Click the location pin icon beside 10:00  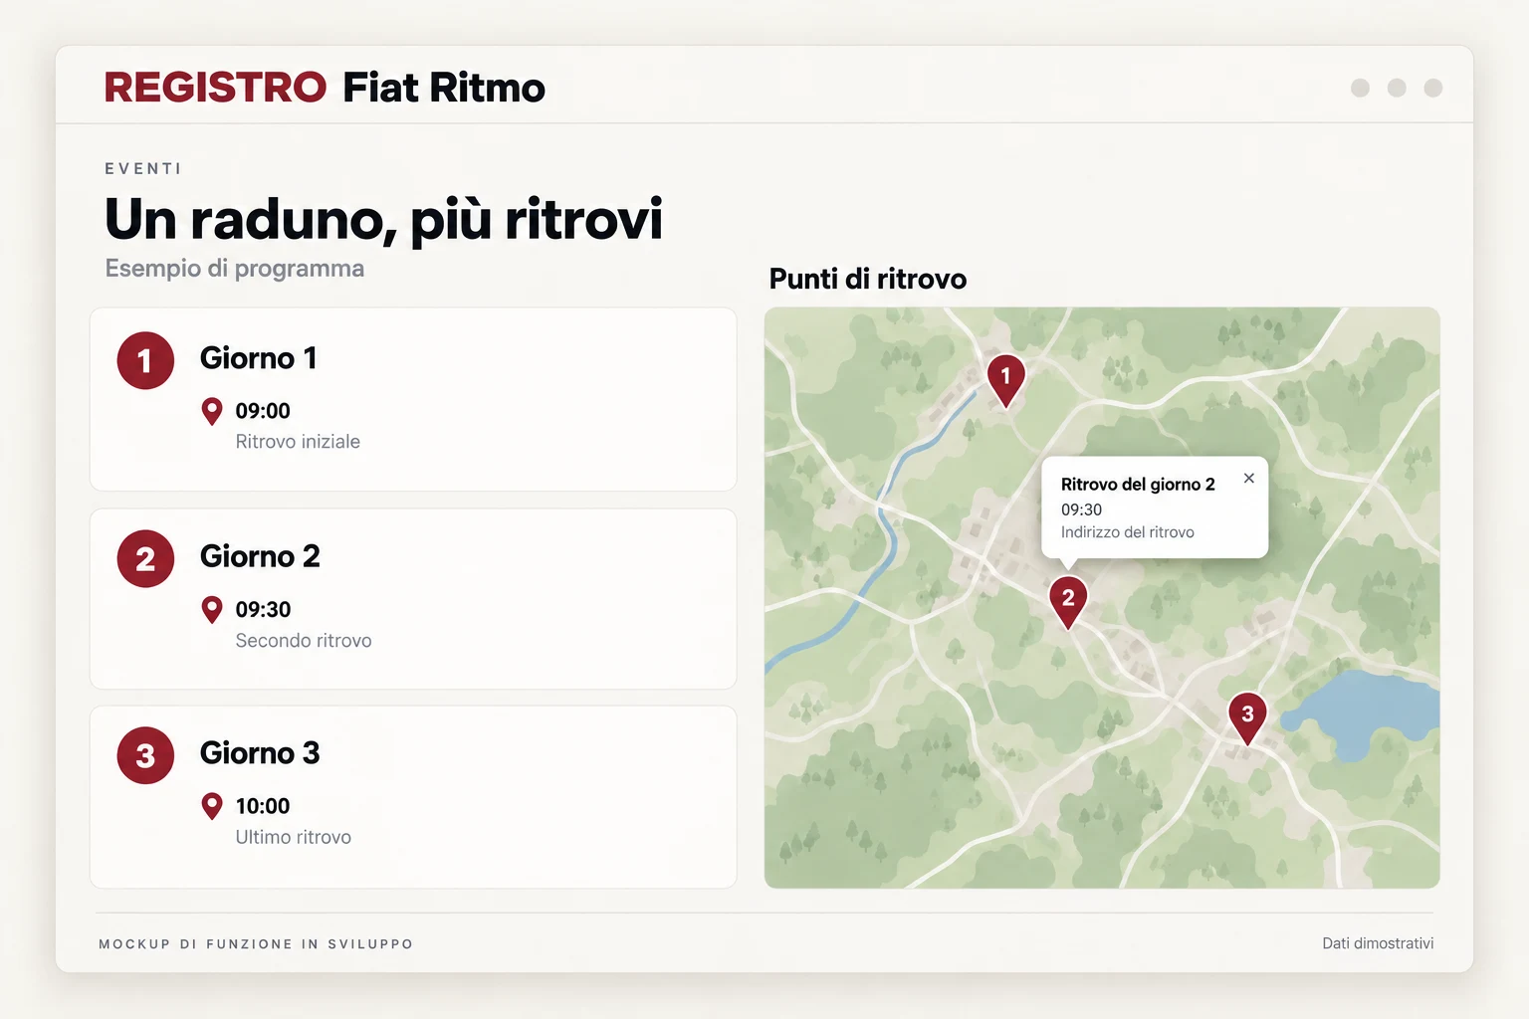coord(212,807)
